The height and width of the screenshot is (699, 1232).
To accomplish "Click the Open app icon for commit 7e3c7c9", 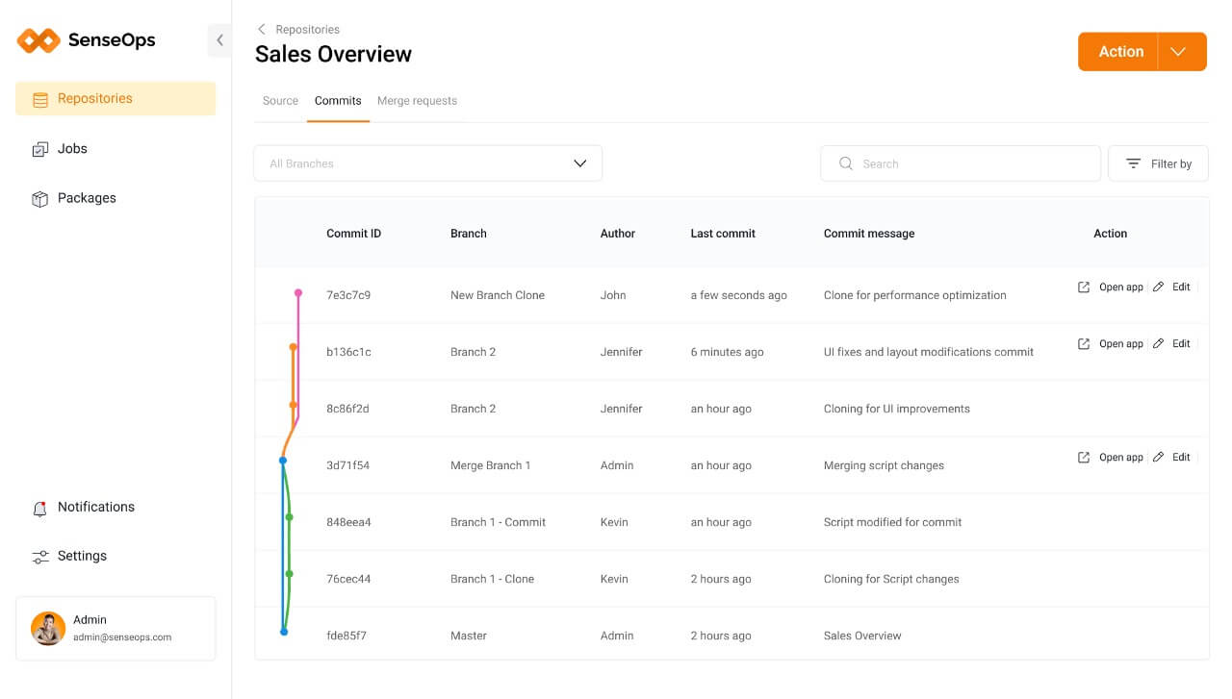I will [x=1084, y=287].
